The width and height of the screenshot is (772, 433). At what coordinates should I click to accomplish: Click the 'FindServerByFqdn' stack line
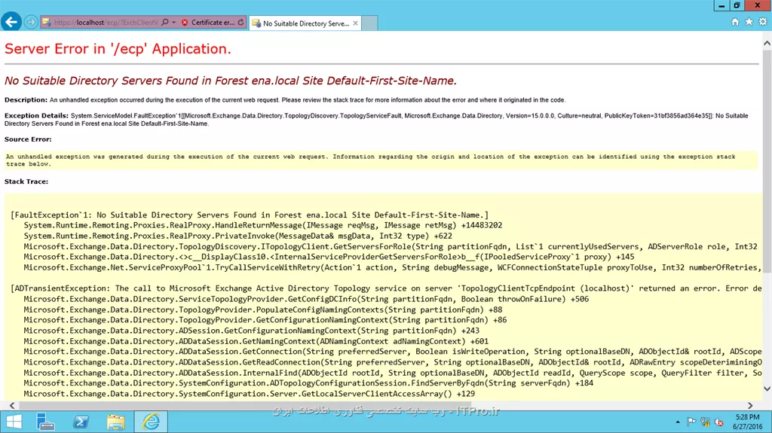(x=308, y=383)
